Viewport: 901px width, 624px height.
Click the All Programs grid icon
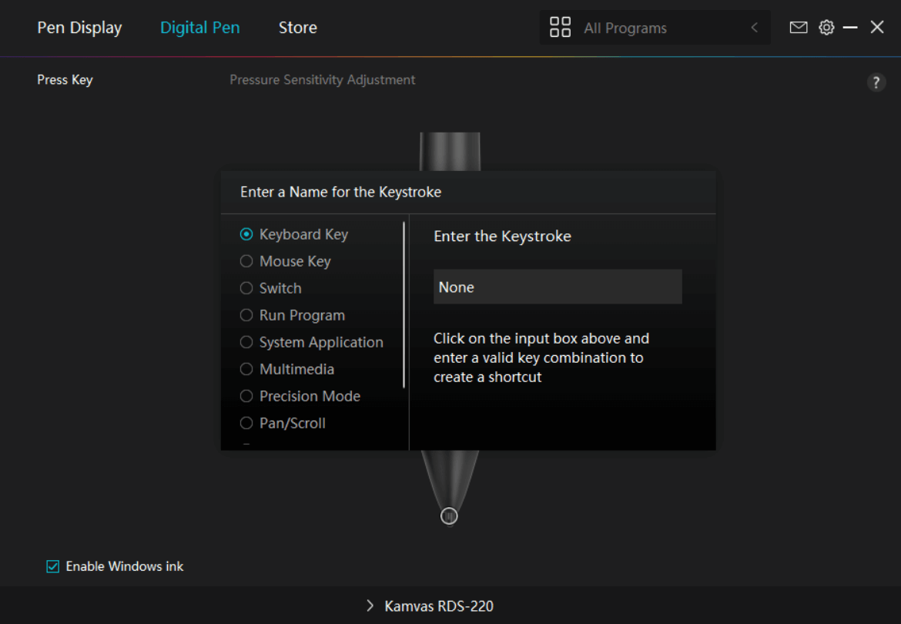coord(560,27)
